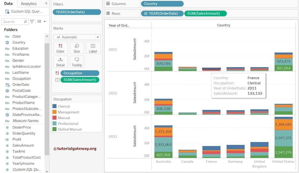This screenshot has height=173, width=299.
Task: Click the Columns shelf icon
Action: pos(108,3)
